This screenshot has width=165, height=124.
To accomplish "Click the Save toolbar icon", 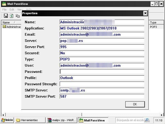I will pyautogui.click(x=6, y=16).
